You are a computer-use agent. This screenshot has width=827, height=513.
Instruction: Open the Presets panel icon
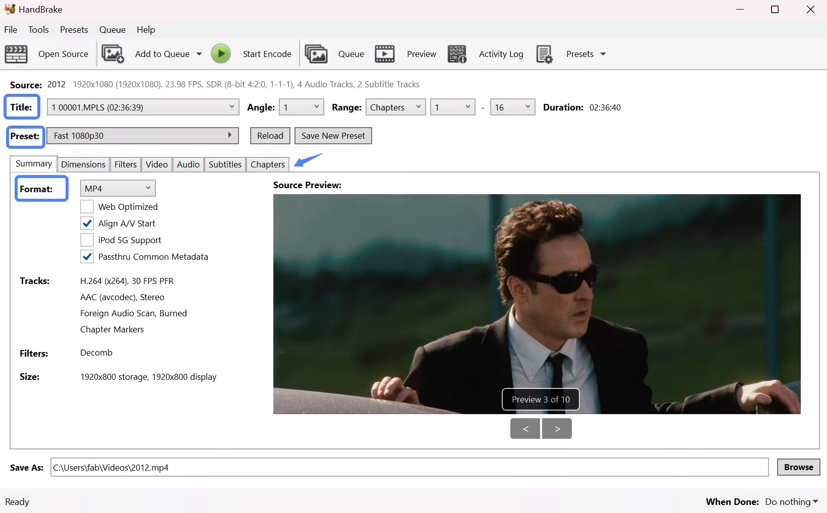click(544, 54)
